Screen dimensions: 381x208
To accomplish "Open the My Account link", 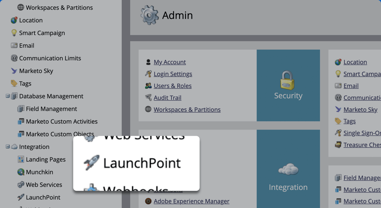I will coord(170,62).
